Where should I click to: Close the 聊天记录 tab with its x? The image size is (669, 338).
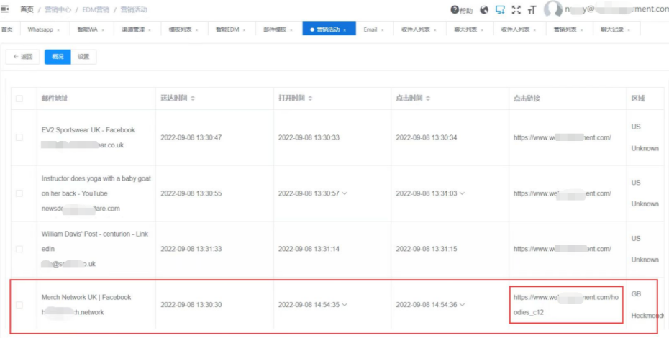[x=629, y=30]
